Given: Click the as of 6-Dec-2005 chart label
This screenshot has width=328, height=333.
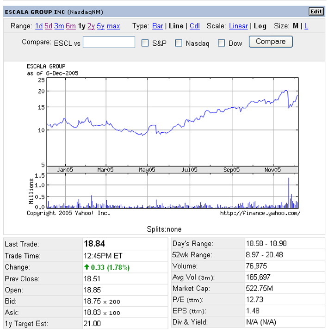Looking at the screenshot, I should tap(52, 73).
